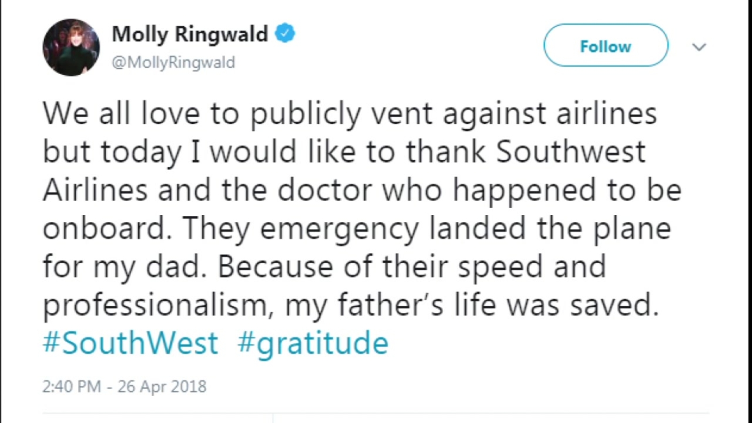
Task: Click the @MollyRingwald handle
Action: 173,62
